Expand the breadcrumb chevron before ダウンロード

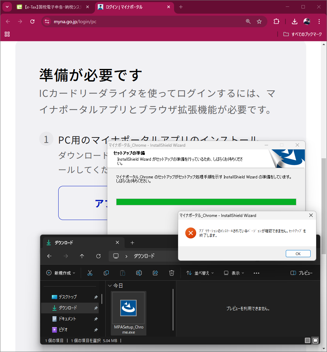pyautogui.click(x=126, y=256)
